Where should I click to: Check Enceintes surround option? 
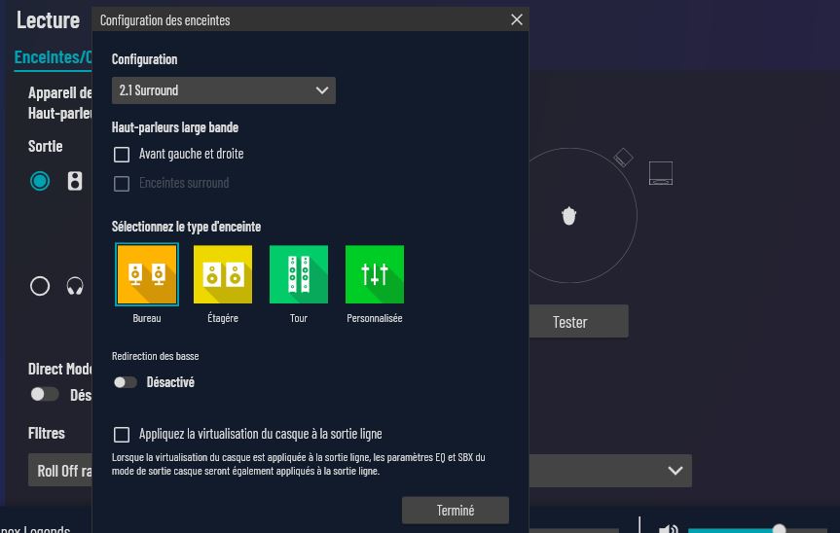click(122, 184)
